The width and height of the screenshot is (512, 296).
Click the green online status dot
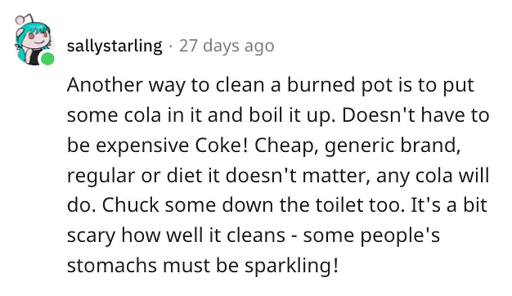pyautogui.click(x=48, y=58)
